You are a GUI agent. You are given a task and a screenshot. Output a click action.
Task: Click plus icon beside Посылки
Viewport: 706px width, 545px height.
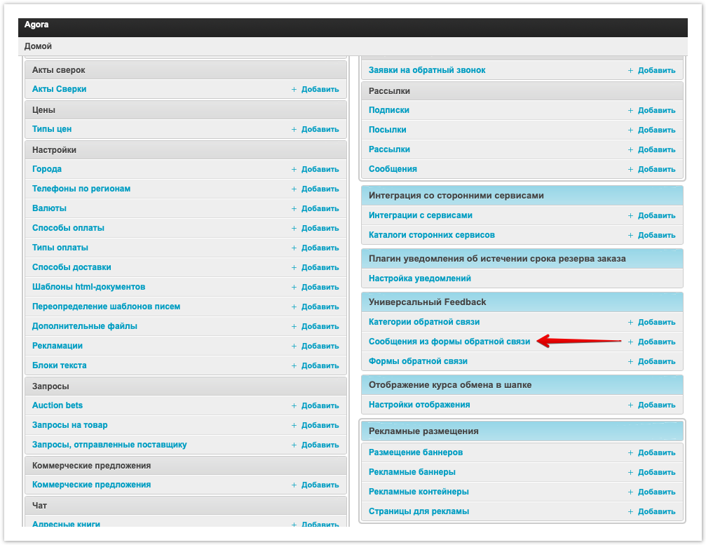pyautogui.click(x=630, y=130)
